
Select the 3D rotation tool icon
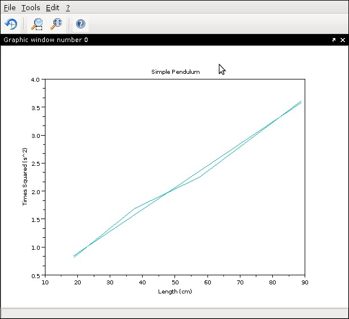11,24
